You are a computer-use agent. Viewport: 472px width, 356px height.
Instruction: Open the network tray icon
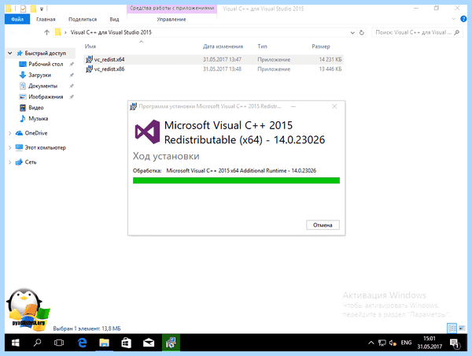click(382, 343)
